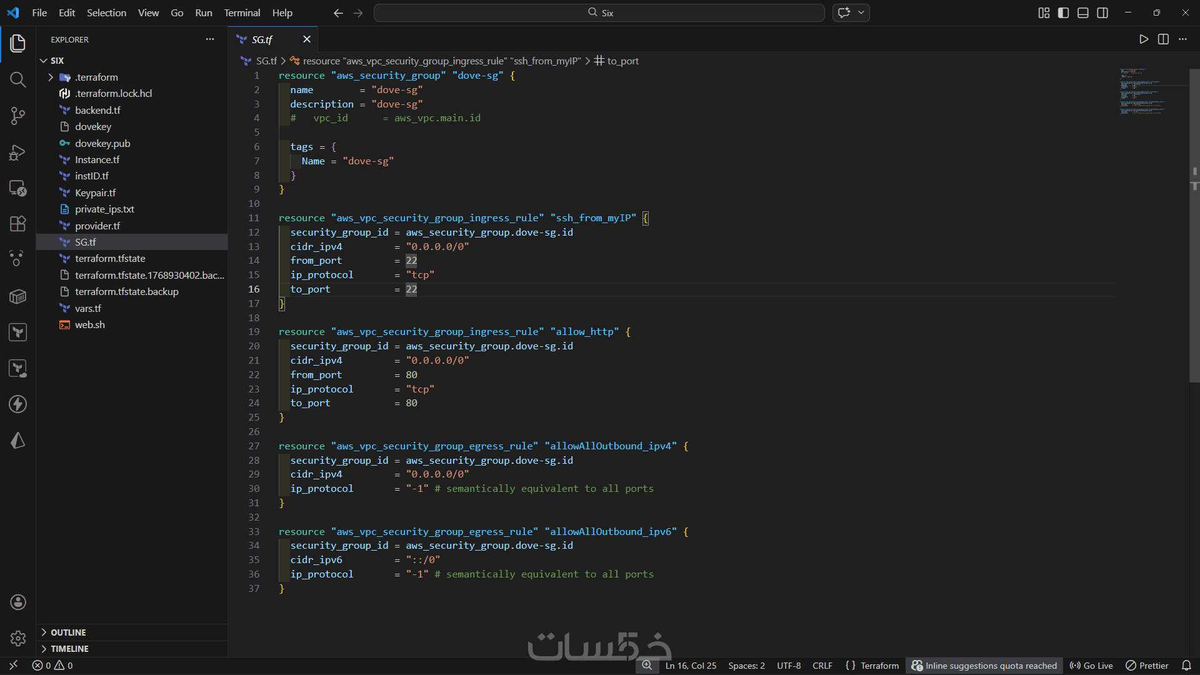The width and height of the screenshot is (1200, 675).
Task: Open Accounts icon in activity bar
Action: 17,602
